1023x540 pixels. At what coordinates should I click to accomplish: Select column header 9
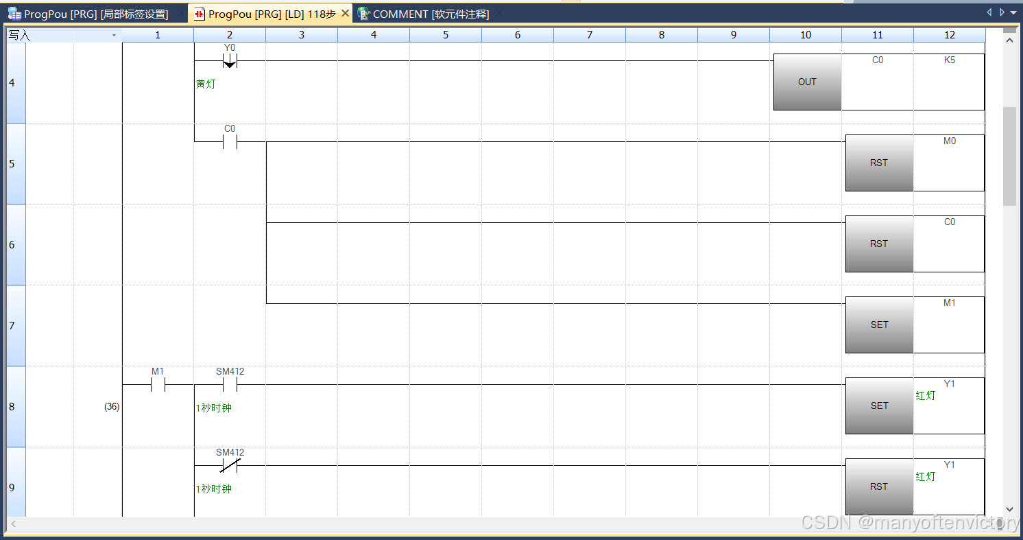tap(734, 35)
